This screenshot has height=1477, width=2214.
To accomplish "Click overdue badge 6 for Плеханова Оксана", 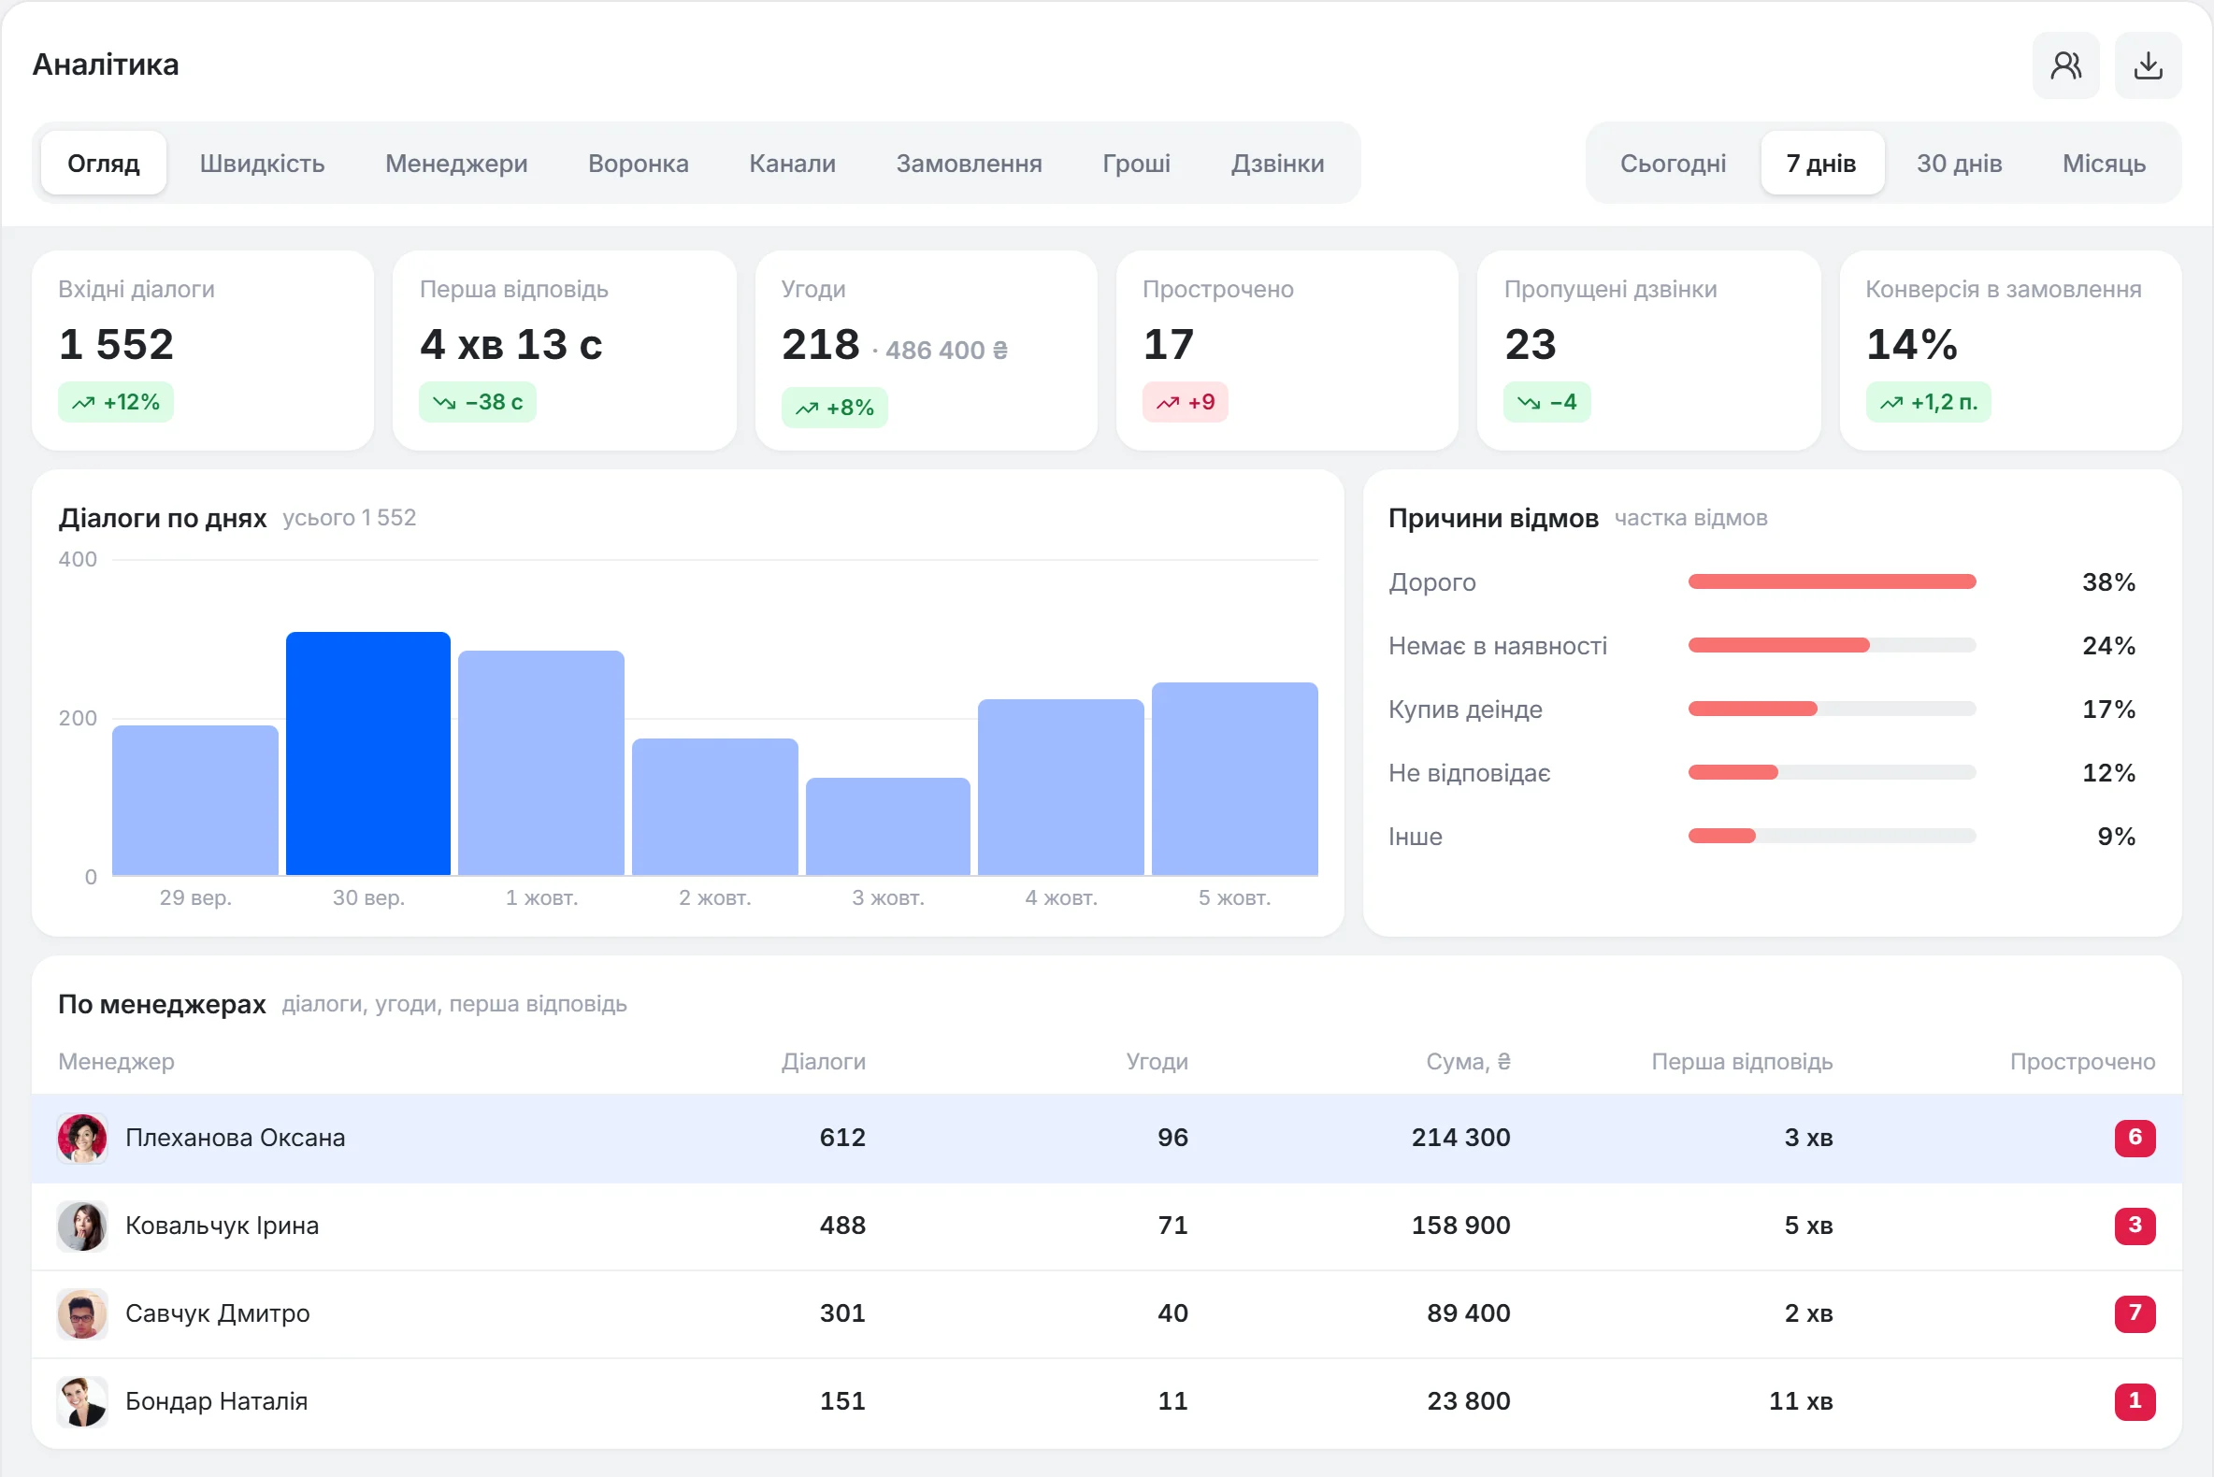I will (x=2134, y=1138).
